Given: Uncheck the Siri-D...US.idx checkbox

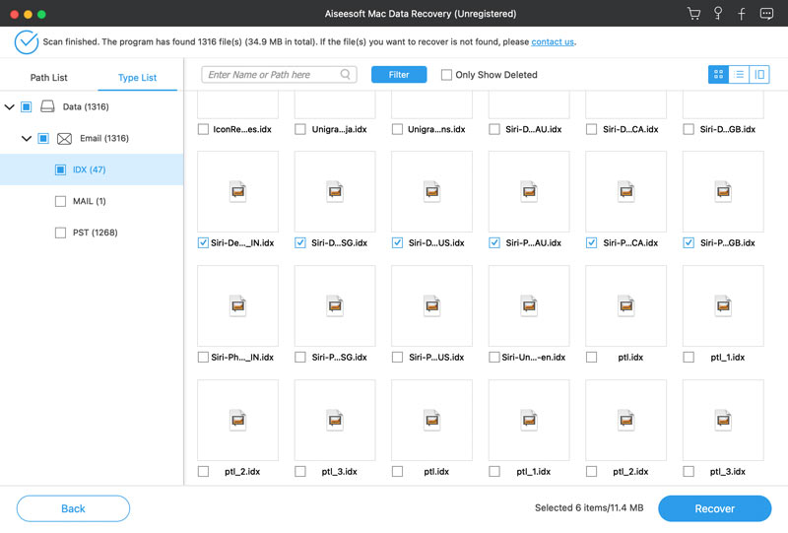Looking at the screenshot, I should click(x=397, y=243).
